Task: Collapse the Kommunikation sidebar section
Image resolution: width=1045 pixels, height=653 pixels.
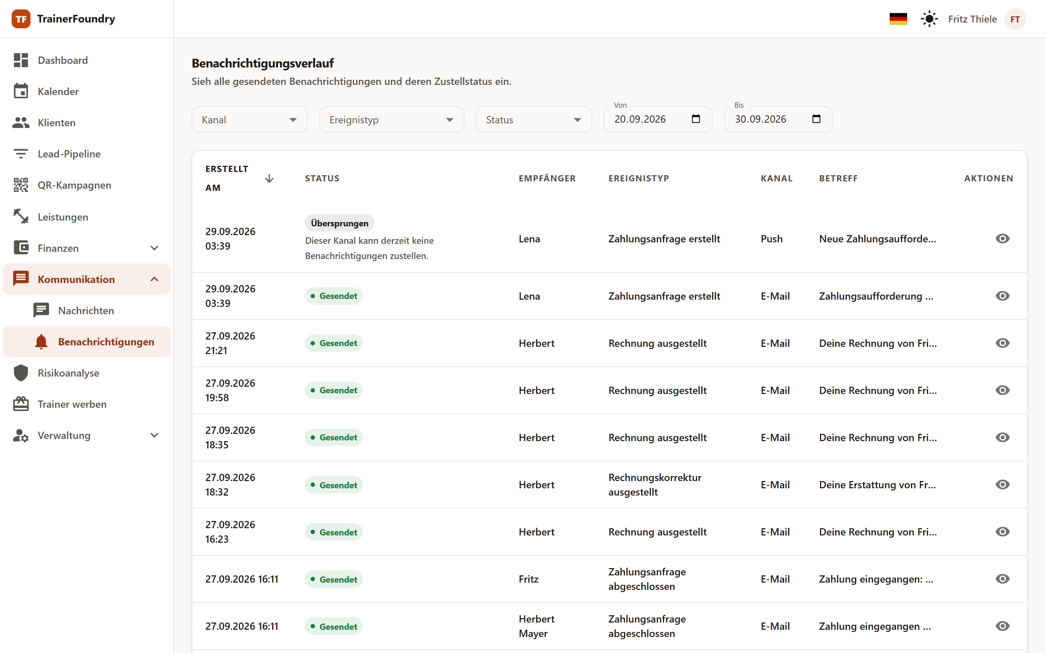Action: click(86, 279)
